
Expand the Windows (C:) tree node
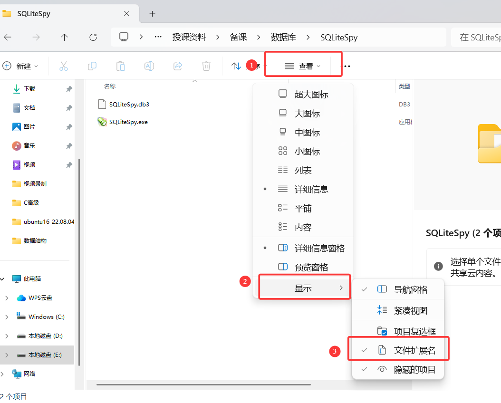[7, 317]
